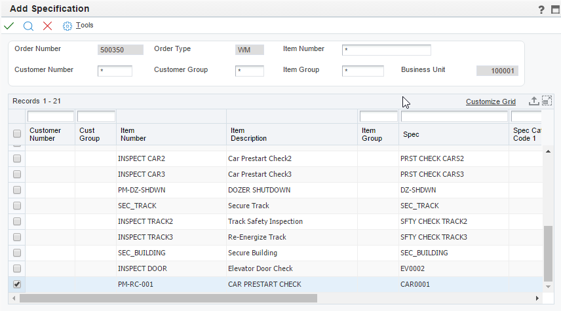Image resolution: width=561 pixels, height=311 pixels.
Task: Click the horizontal scrollbar of the grid
Action: (168, 298)
